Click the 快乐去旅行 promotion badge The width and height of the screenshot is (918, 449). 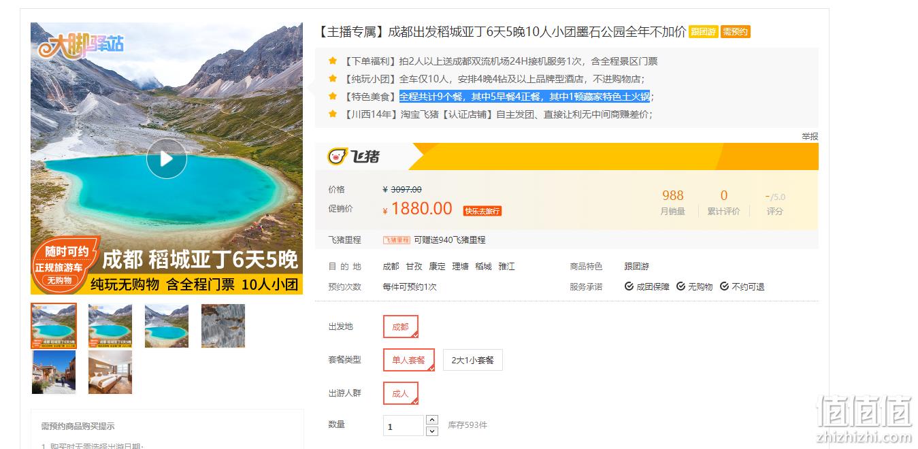point(482,211)
